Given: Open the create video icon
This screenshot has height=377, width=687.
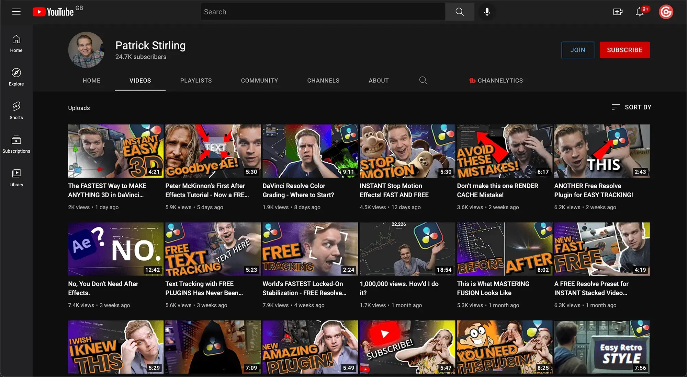Looking at the screenshot, I should click(x=618, y=12).
